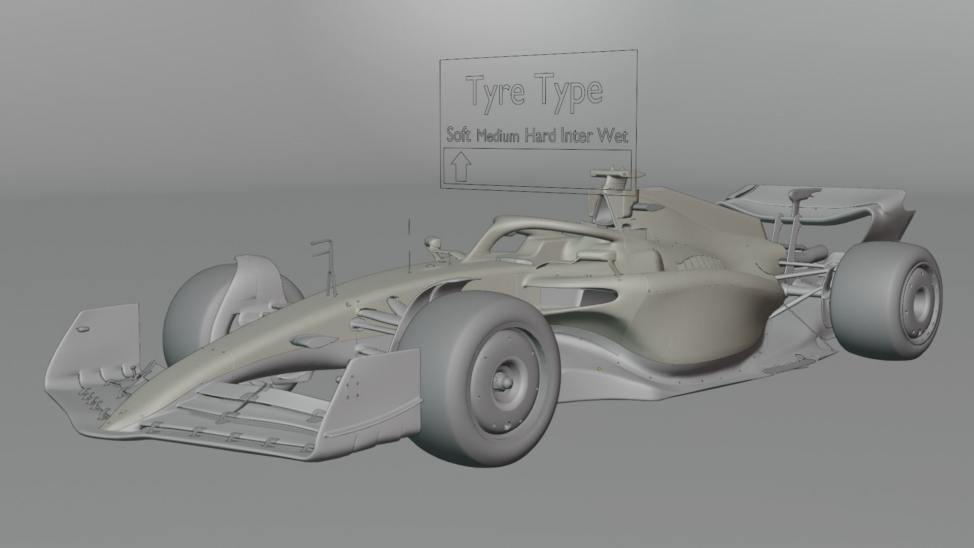The image size is (974, 548).
Task: Select the Hard tyre label
Action: [x=541, y=135]
